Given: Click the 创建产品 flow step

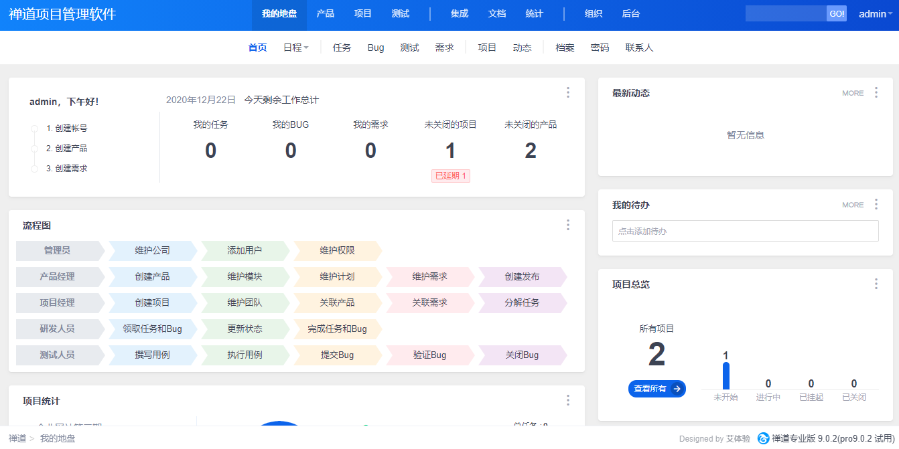Looking at the screenshot, I should click(153, 276).
